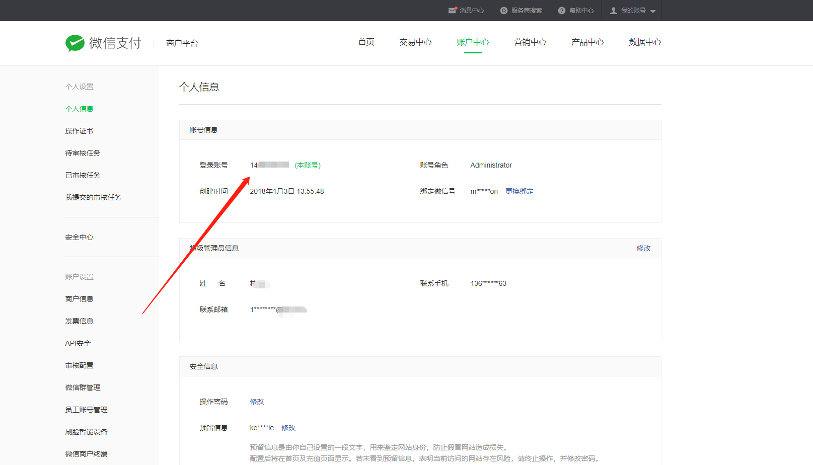Click 修改 next to 操作密码
813x465 pixels.
(x=257, y=402)
